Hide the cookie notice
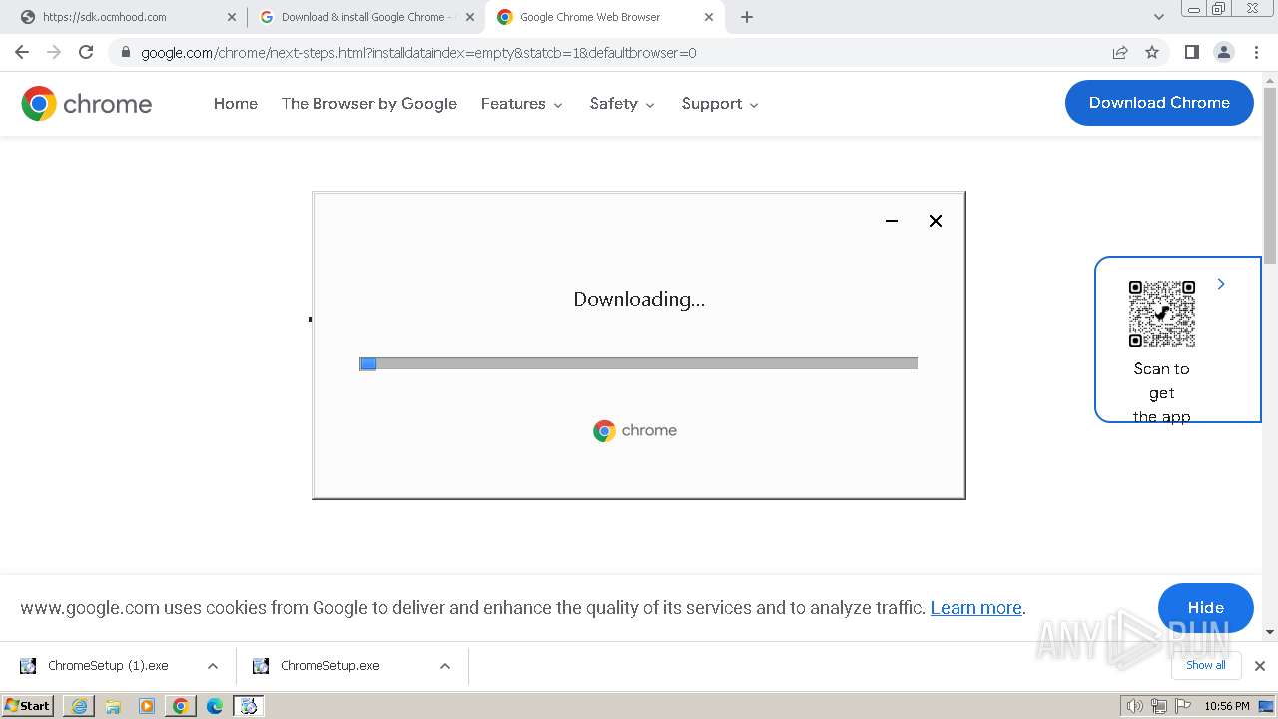The height and width of the screenshot is (719, 1278). point(1206,607)
